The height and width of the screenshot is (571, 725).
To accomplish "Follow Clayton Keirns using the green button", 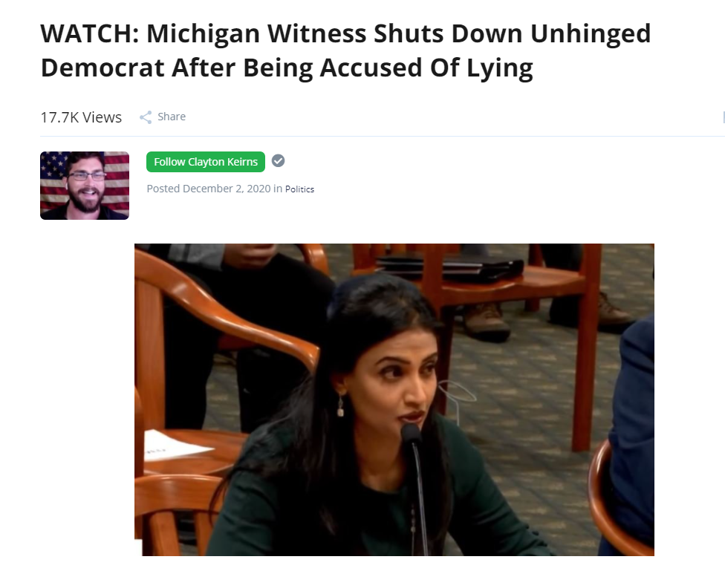I will (x=206, y=162).
